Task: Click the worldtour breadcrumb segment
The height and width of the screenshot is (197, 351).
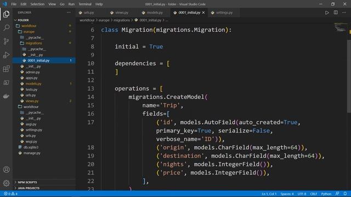Action: 87,20
